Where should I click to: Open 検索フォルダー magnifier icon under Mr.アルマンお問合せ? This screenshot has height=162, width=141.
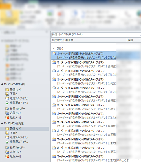[7, 109]
